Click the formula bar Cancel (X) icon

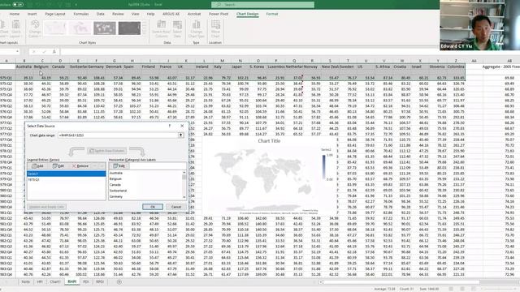pyautogui.click(x=33, y=52)
